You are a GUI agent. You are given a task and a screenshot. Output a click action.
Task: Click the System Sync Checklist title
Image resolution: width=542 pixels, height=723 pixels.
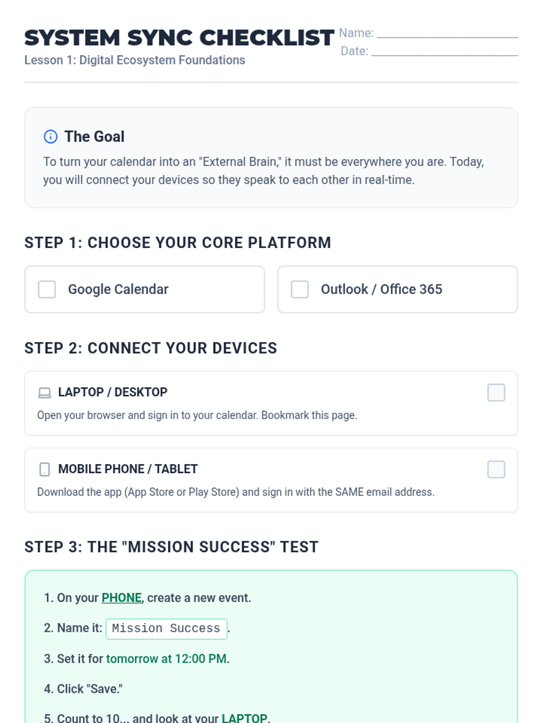pyautogui.click(x=179, y=38)
